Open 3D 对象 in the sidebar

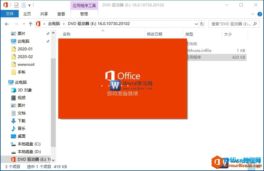tap(24, 90)
